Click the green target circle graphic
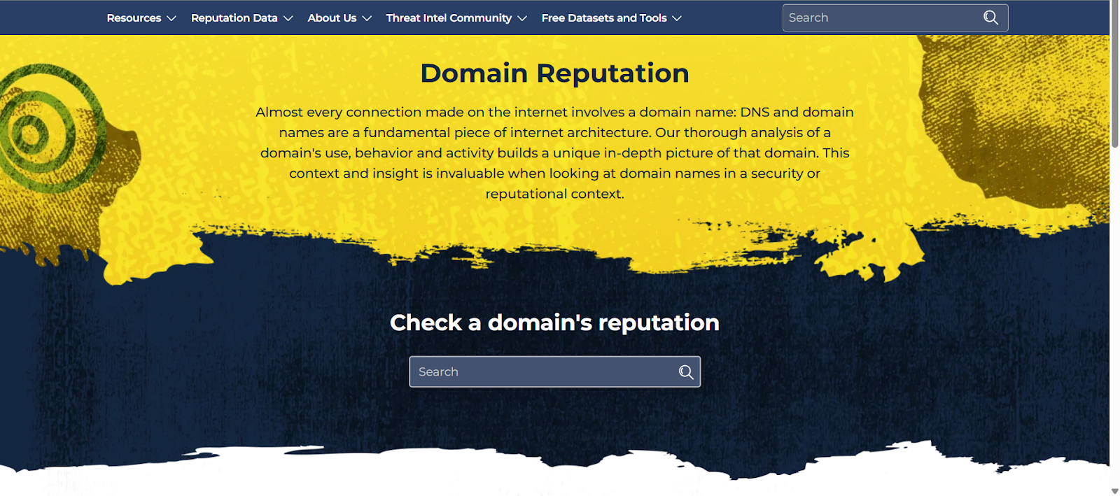 [x=31, y=132]
